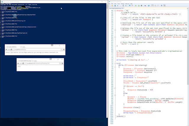
Task: Click the file listing text in list browser page
Action: pos(32,52)
